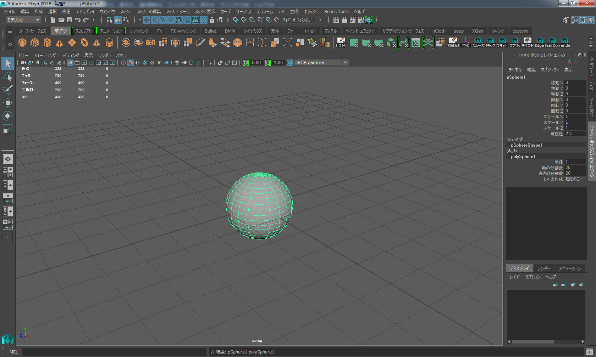Image resolution: width=596 pixels, height=357 pixels.
Task: Switch to the レンダリング shelf tab
Action: click(139, 31)
